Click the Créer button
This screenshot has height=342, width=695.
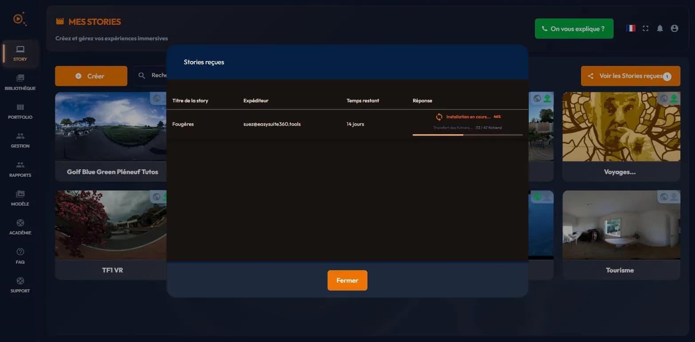(91, 76)
